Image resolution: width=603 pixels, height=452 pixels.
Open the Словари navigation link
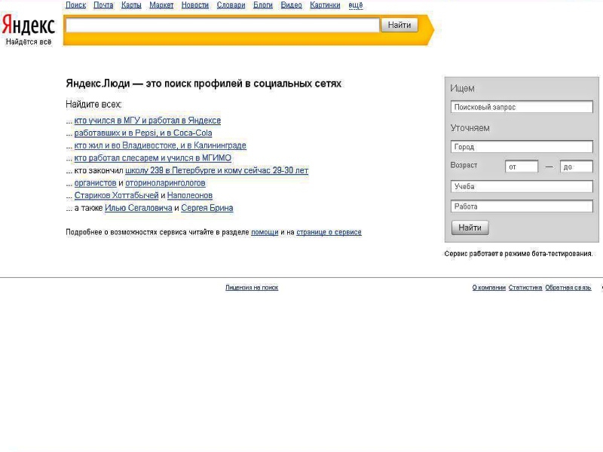coord(231,5)
